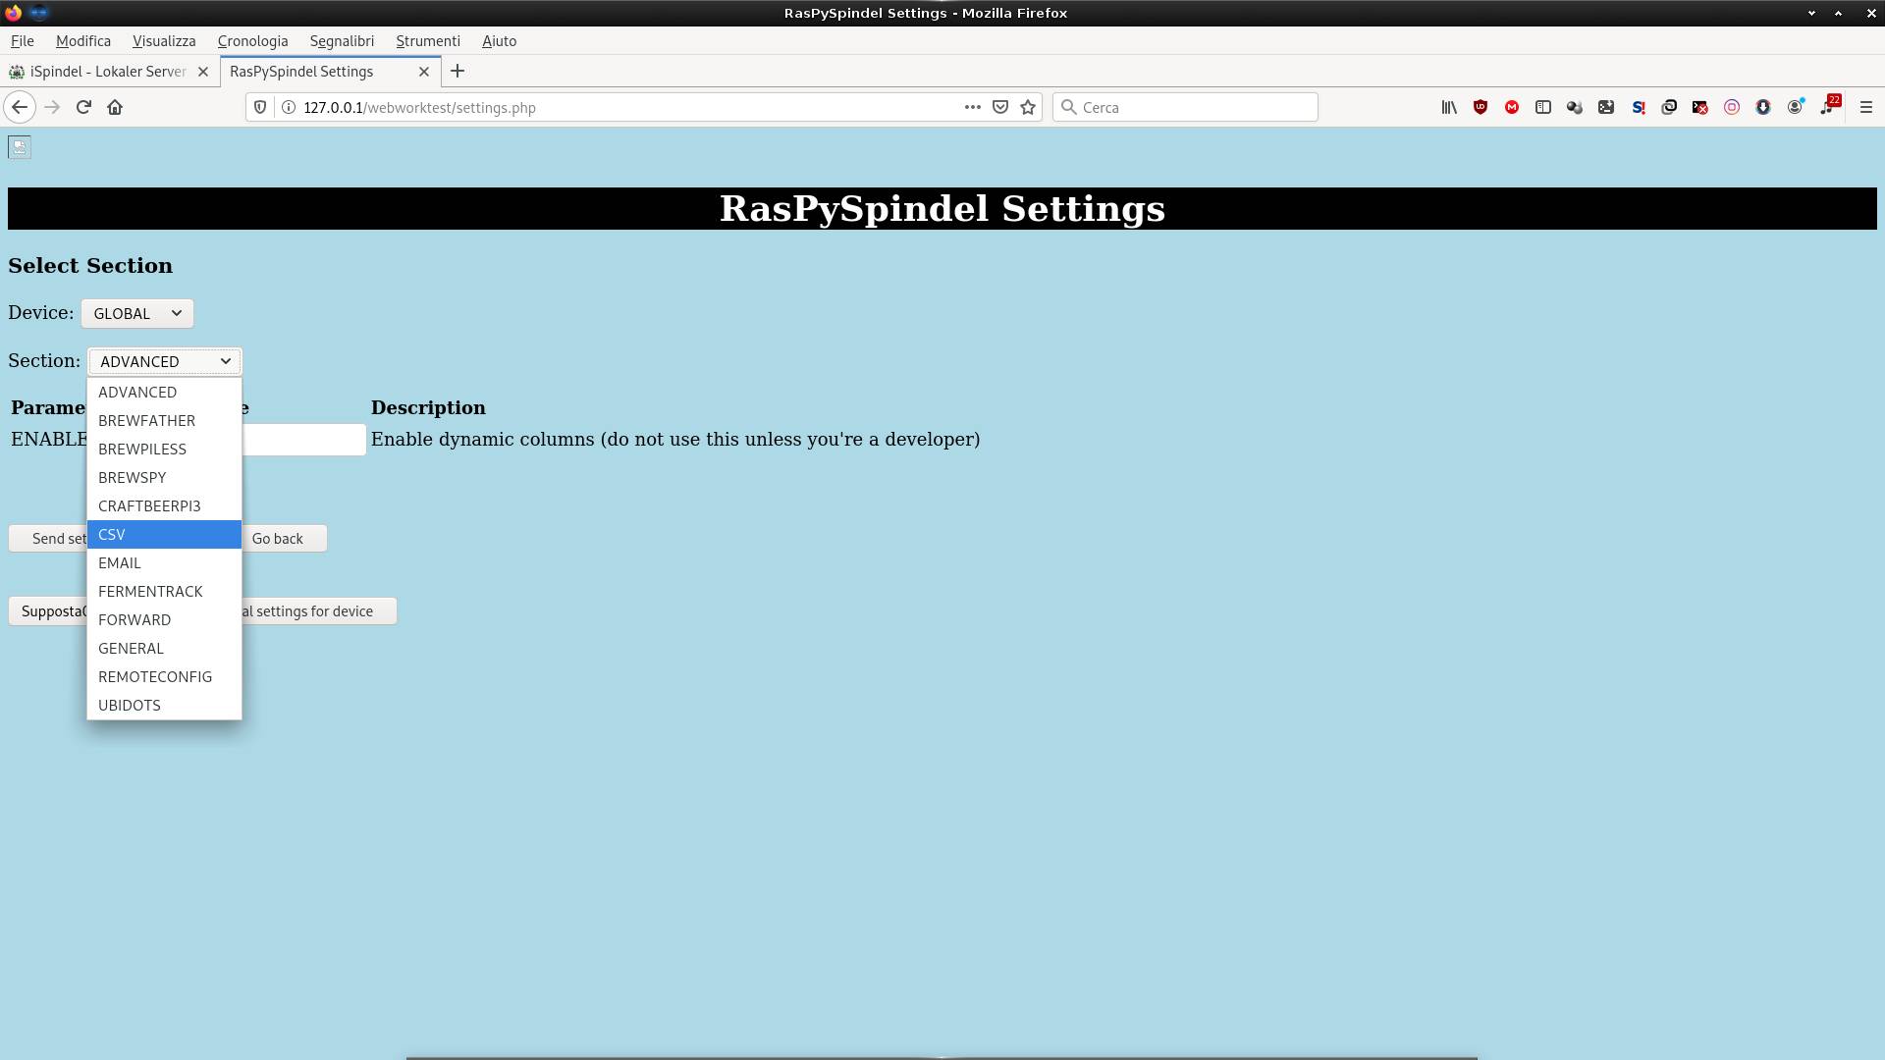The height and width of the screenshot is (1060, 1885).
Task: Open the uBlock Origin extension icon
Action: pyautogui.click(x=1481, y=108)
